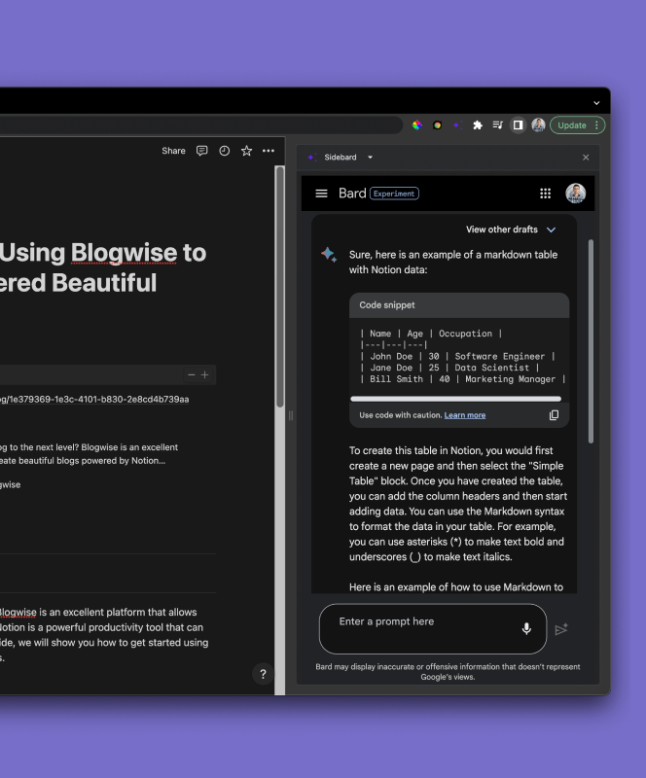The height and width of the screenshot is (778, 646).
Task: Click the microphone icon in prompt box
Action: coord(526,628)
